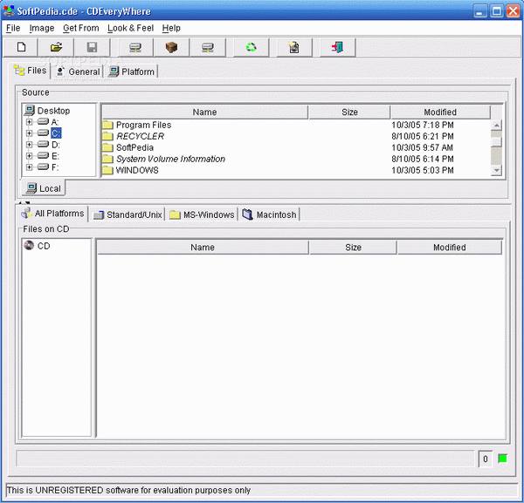Viewport: 524px width, 503px height.
Task: Click the Open folder toolbar icon
Action: pyautogui.click(x=56, y=47)
